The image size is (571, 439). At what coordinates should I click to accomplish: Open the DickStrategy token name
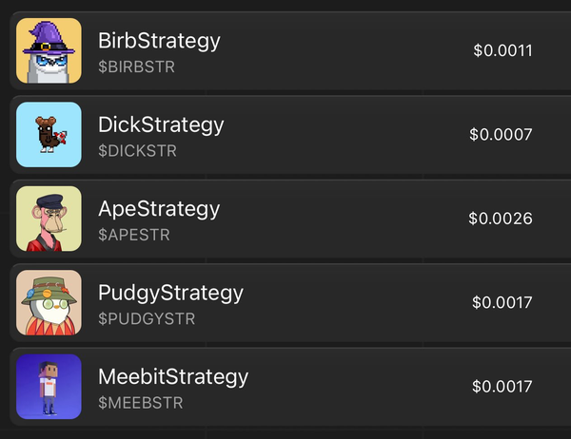tap(161, 124)
